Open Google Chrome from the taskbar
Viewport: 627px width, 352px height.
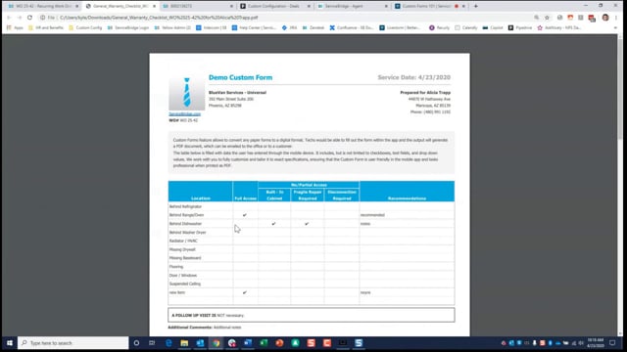(x=216, y=343)
